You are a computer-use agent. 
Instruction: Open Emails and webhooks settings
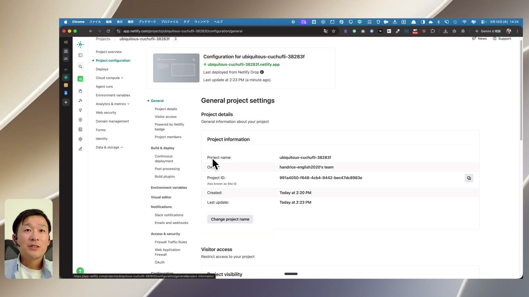[172, 223]
